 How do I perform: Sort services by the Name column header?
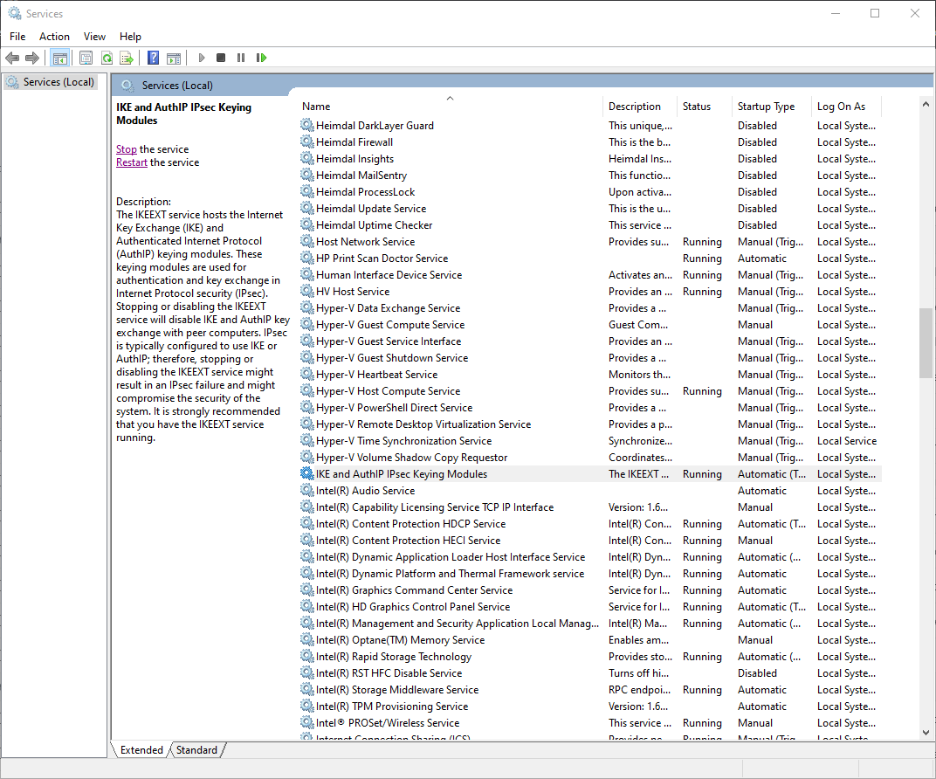coord(315,106)
